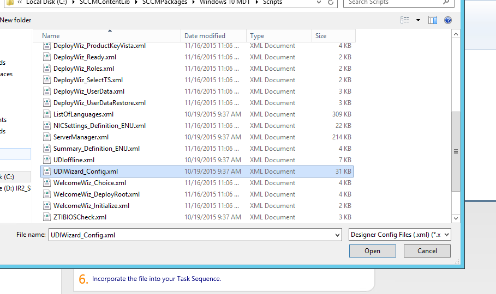Expand the address bar previous locations dropdown
496x294 pixels.
(x=319, y=3)
